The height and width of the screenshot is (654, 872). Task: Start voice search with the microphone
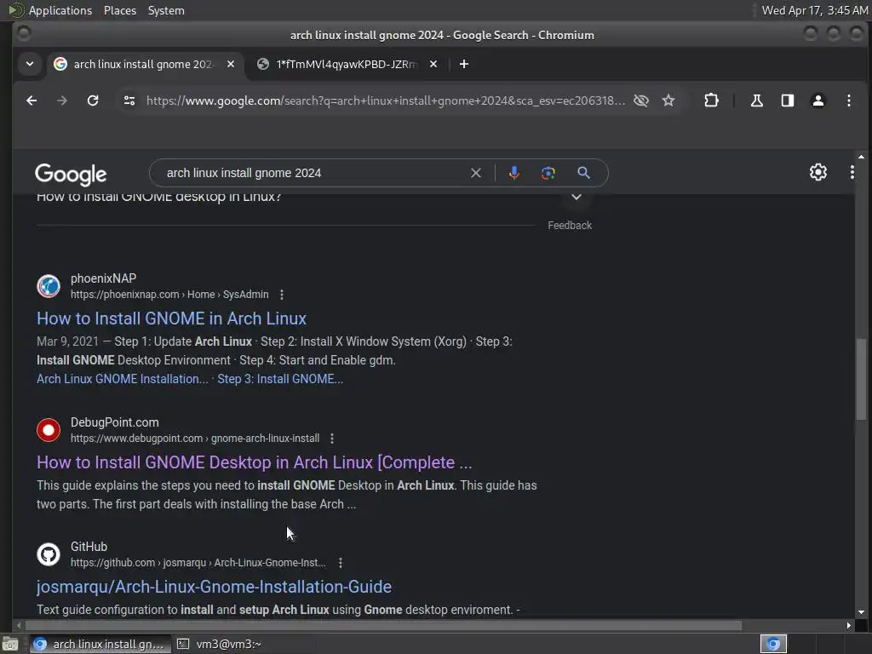pyautogui.click(x=513, y=173)
